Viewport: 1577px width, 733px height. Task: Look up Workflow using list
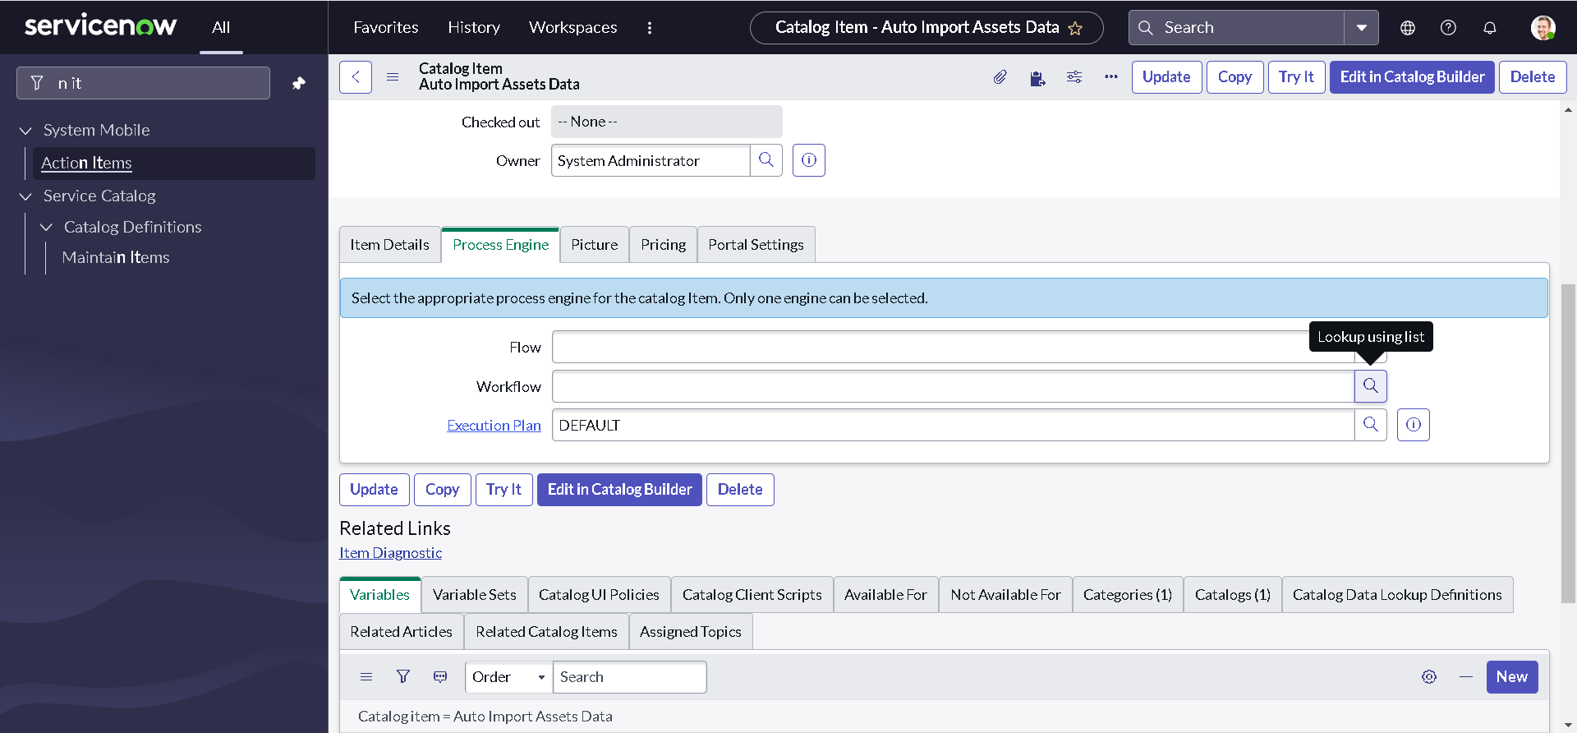click(1371, 386)
